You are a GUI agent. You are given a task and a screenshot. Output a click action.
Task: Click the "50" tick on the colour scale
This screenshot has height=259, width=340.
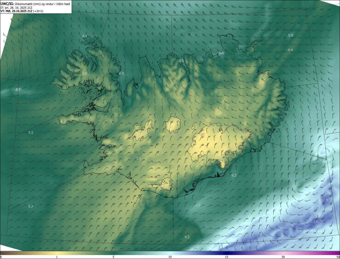[338, 257]
